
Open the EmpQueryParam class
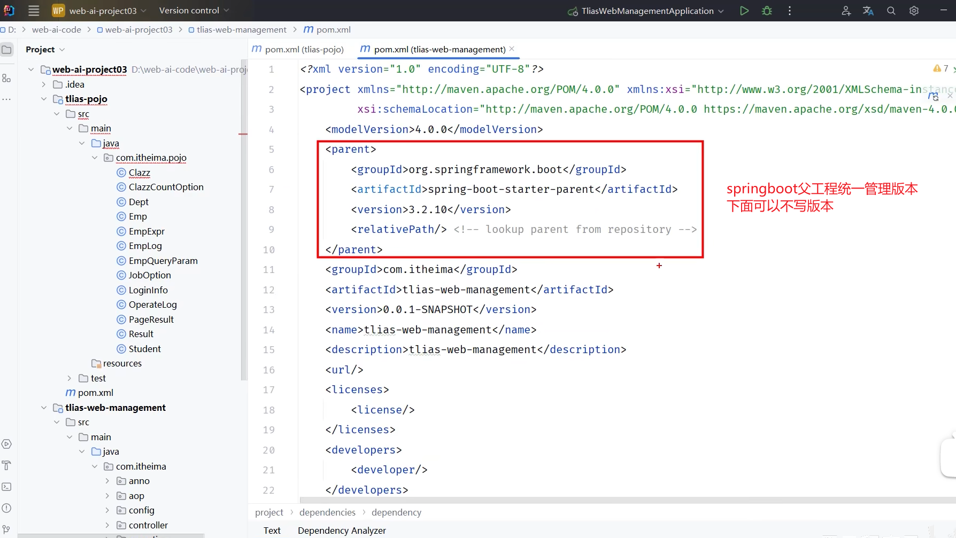163,261
